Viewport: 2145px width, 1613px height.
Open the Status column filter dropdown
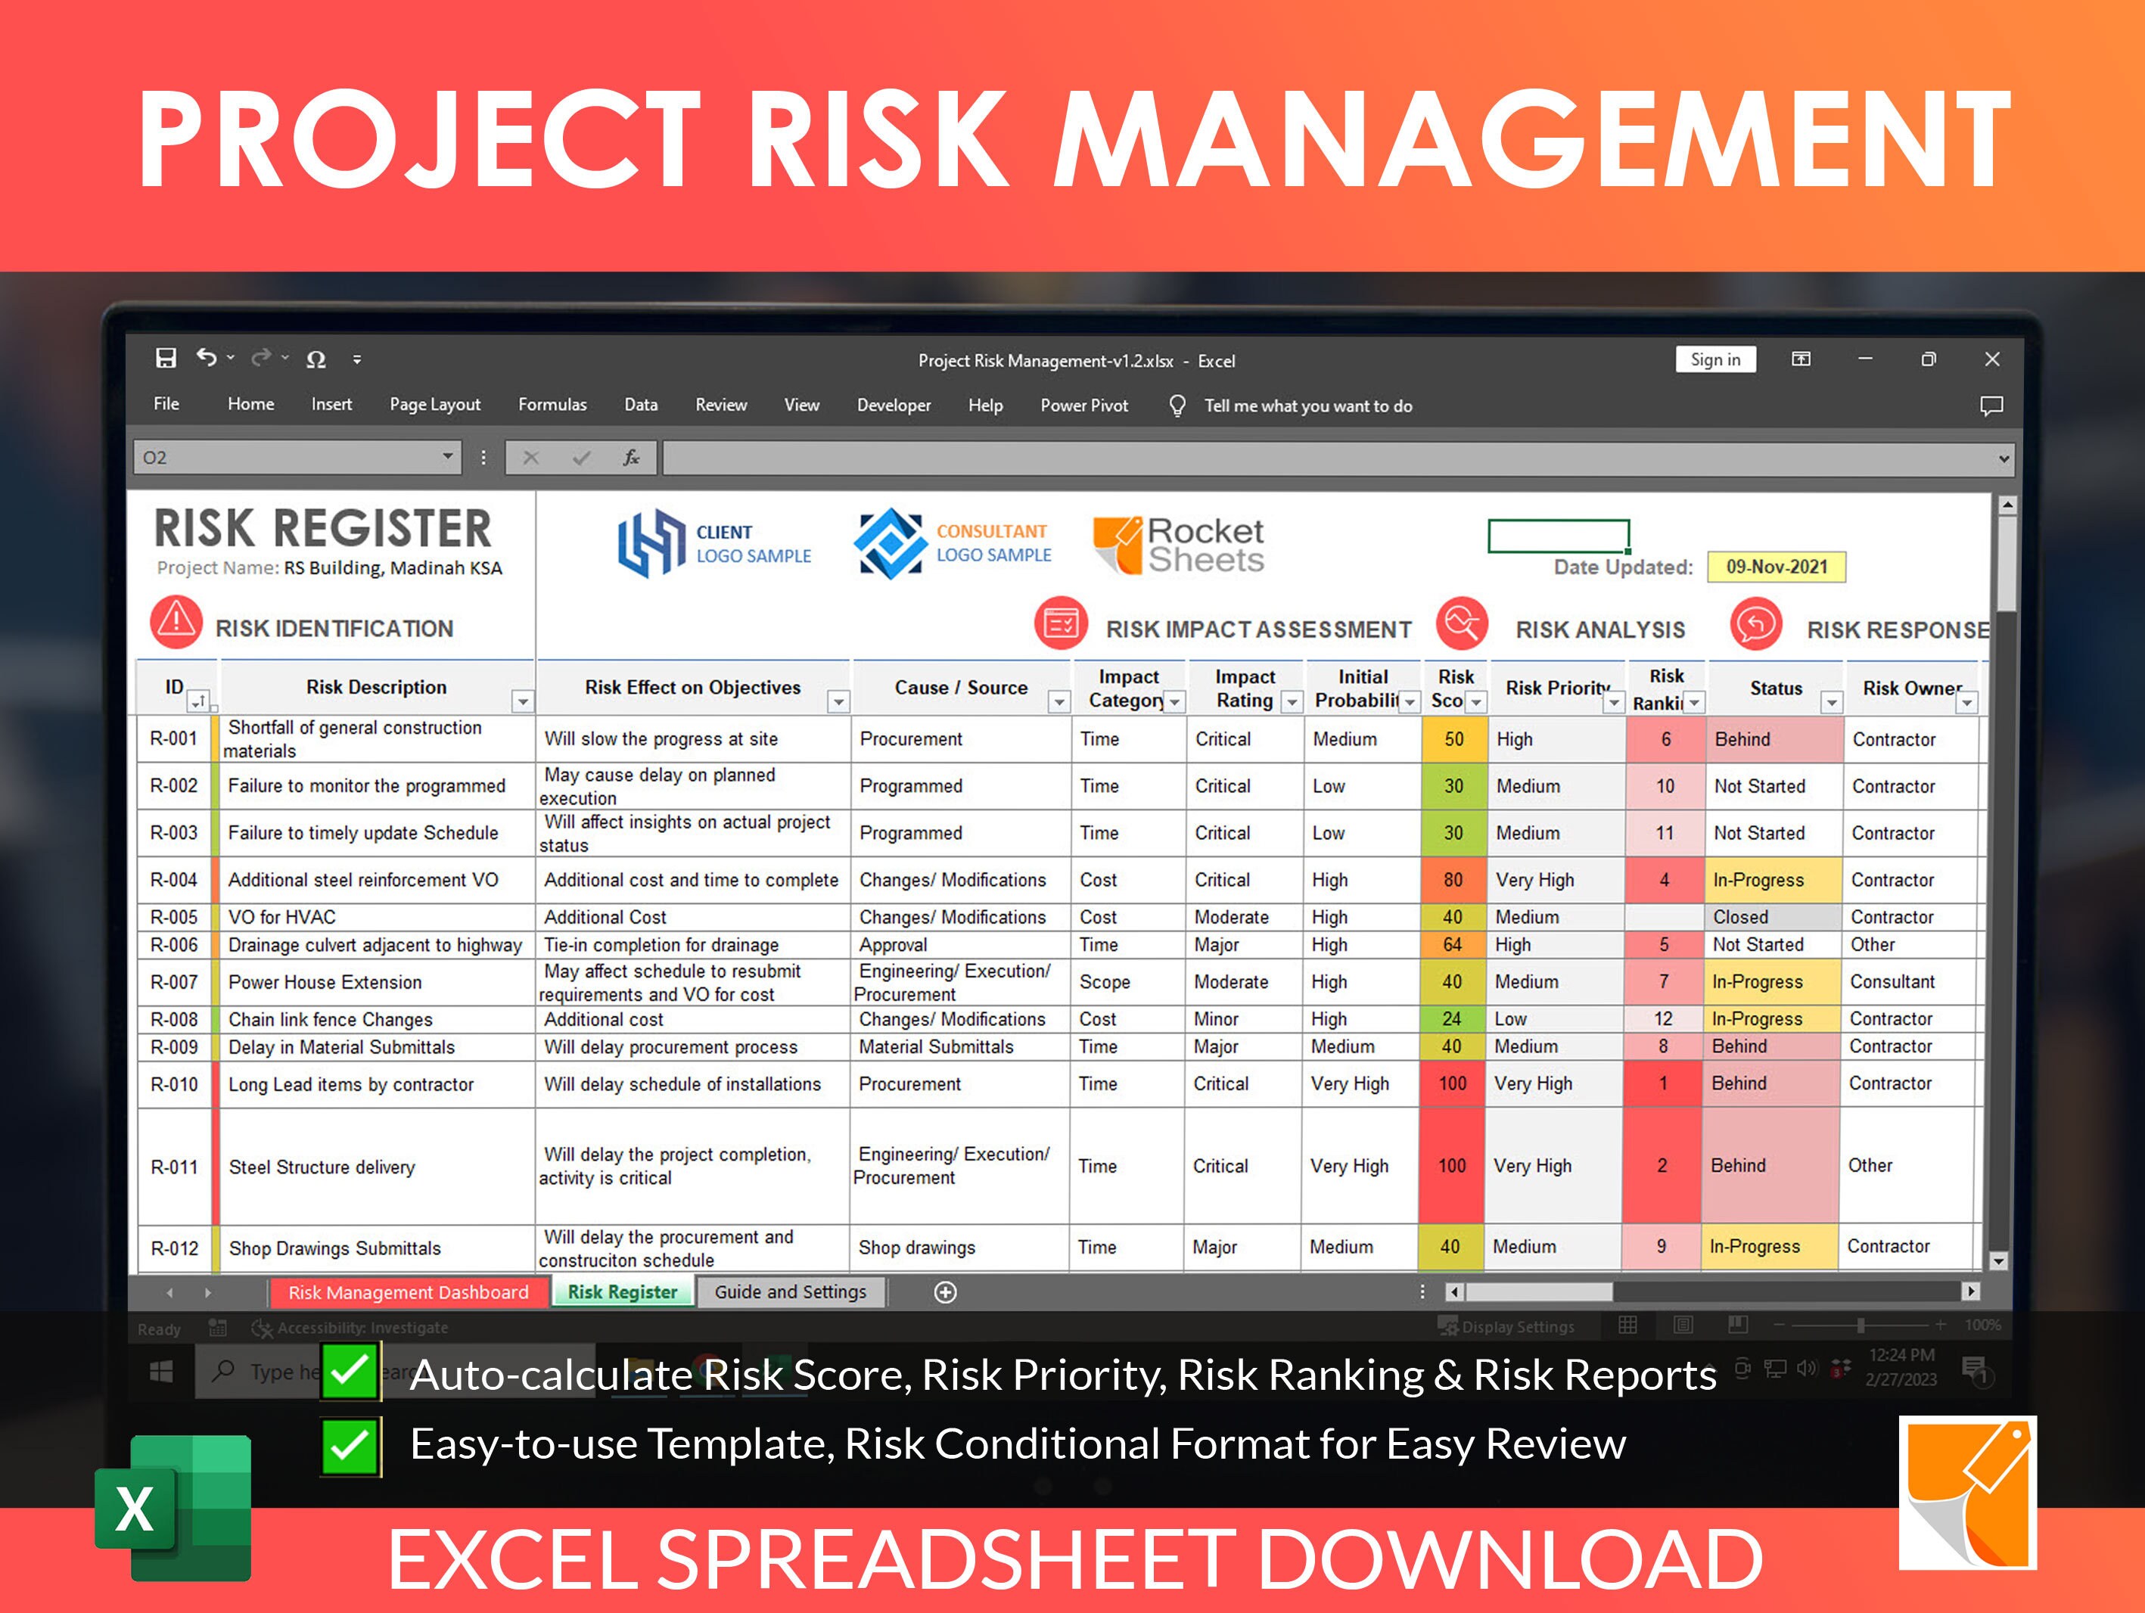point(1832,702)
